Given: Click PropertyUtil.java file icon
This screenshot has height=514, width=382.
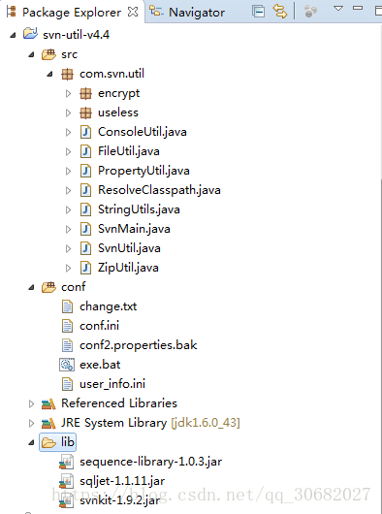Looking at the screenshot, I should point(86,171).
